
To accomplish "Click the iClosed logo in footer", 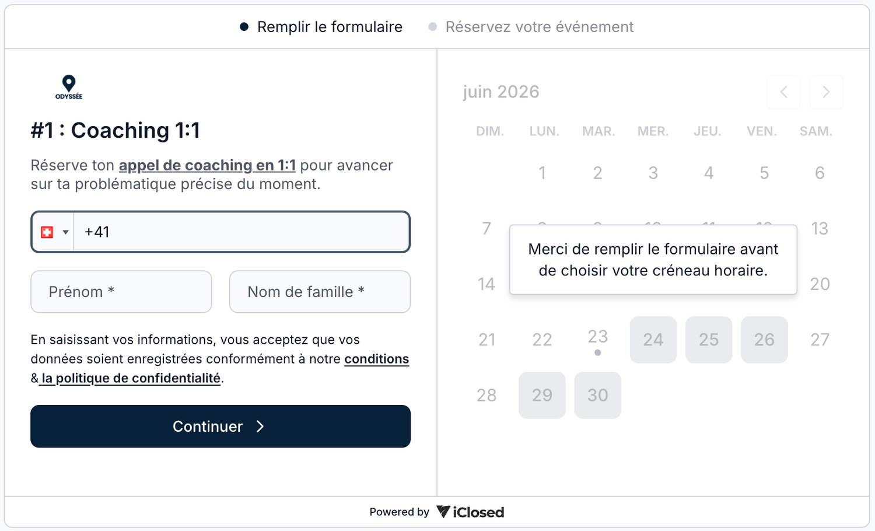I will pyautogui.click(x=470, y=512).
